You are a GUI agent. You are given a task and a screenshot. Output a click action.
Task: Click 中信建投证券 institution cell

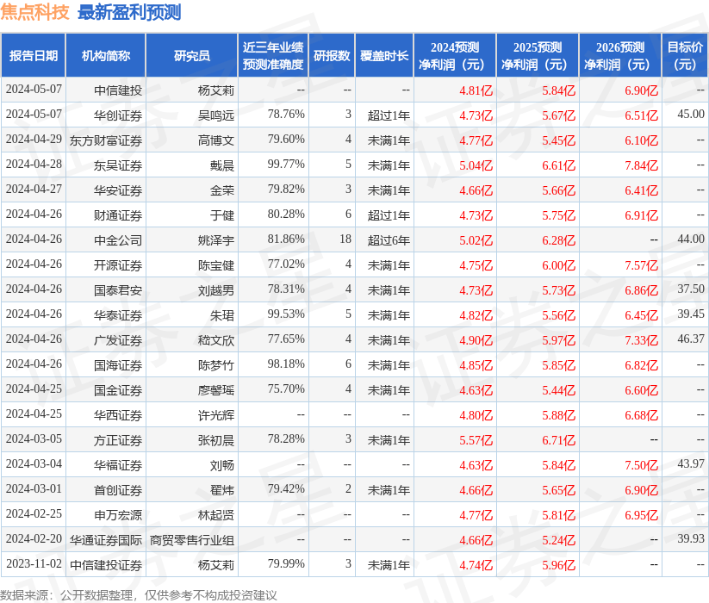click(x=106, y=565)
